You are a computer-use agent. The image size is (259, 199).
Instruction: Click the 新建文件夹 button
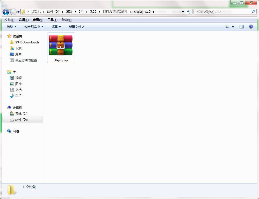[76, 27]
